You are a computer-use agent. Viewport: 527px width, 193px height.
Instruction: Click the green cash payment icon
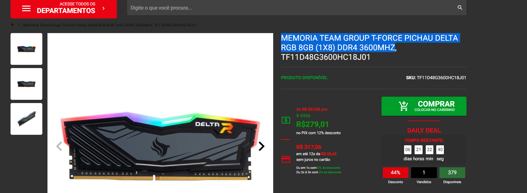[x=286, y=120]
